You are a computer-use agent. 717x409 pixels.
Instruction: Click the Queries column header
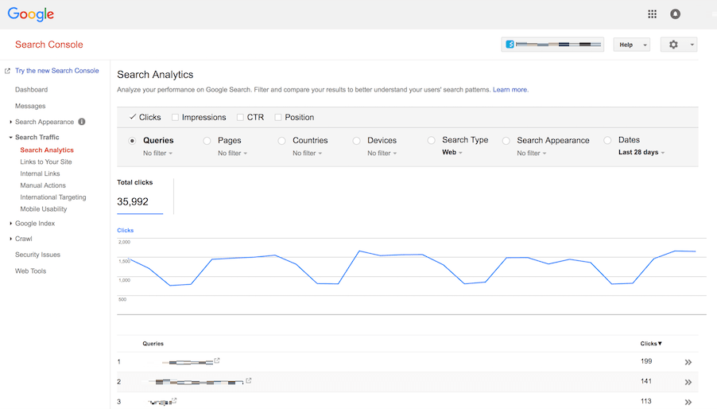pyautogui.click(x=153, y=344)
